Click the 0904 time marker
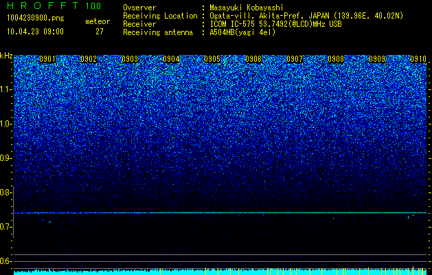 click(171, 59)
